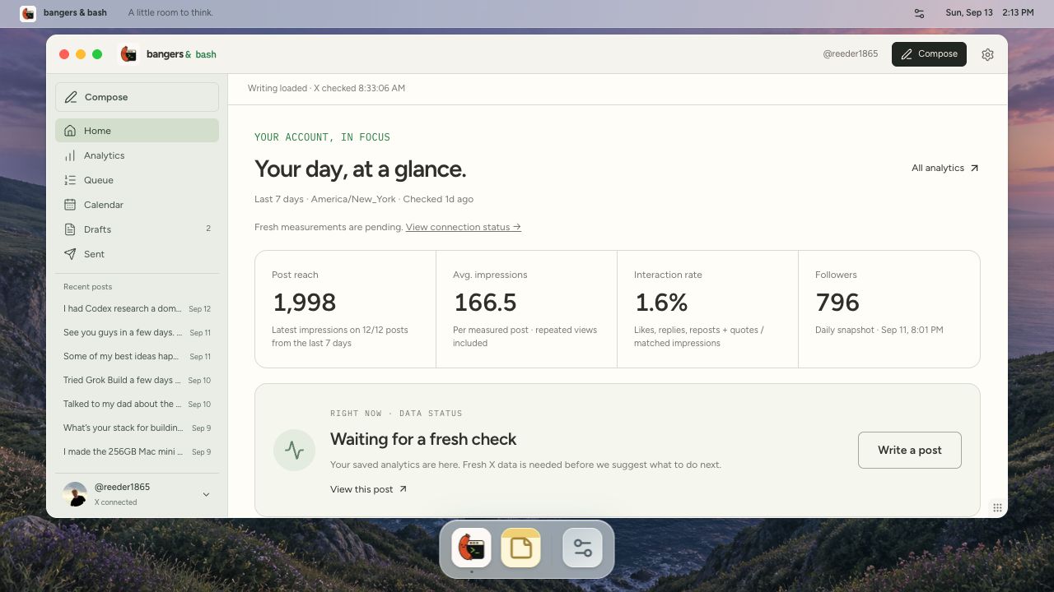Screen dimensions: 1054x592
Task: Click bangers & bash logo in window title
Action: click(128, 54)
